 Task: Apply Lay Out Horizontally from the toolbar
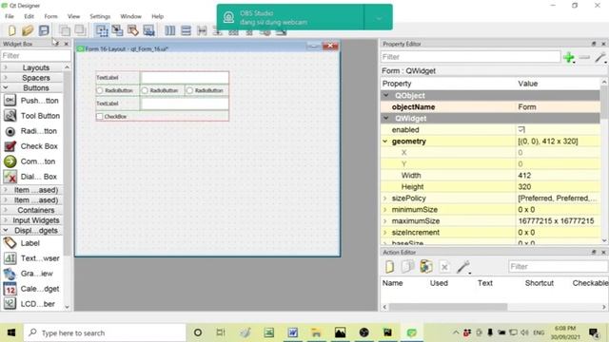[169, 30]
